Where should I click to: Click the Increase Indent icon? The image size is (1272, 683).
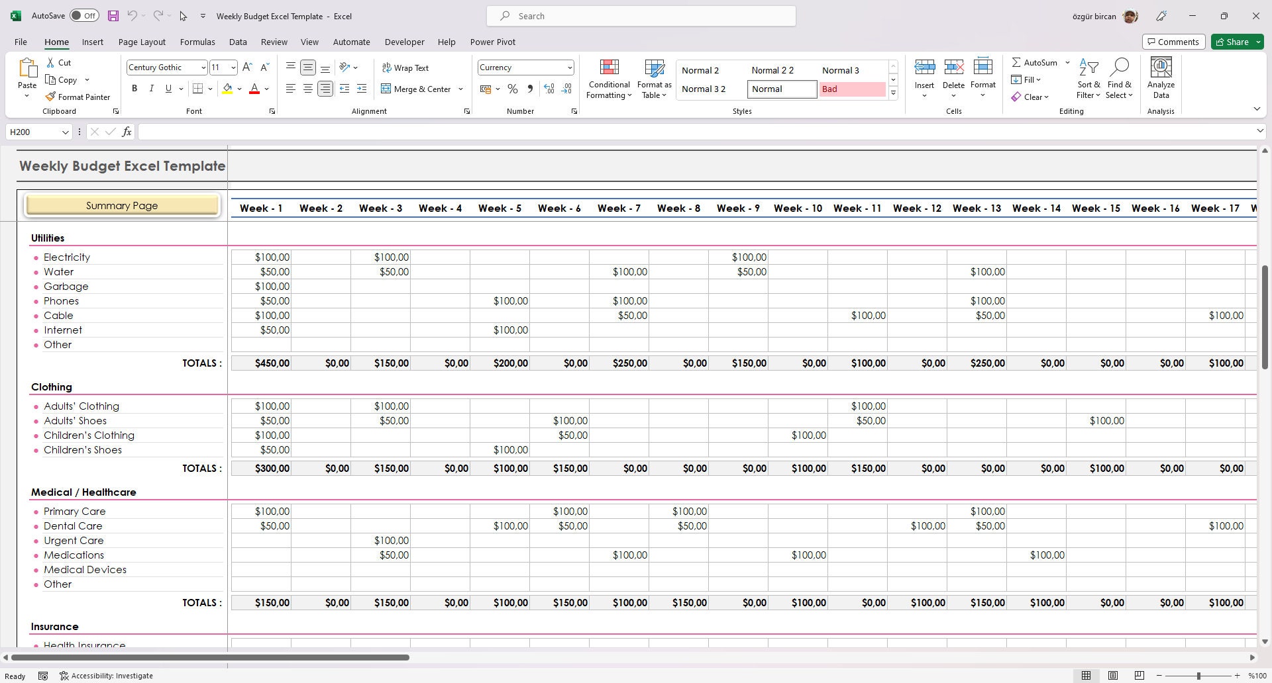pyautogui.click(x=362, y=89)
